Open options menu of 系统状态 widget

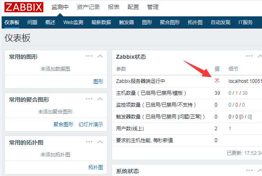pos(249,170)
